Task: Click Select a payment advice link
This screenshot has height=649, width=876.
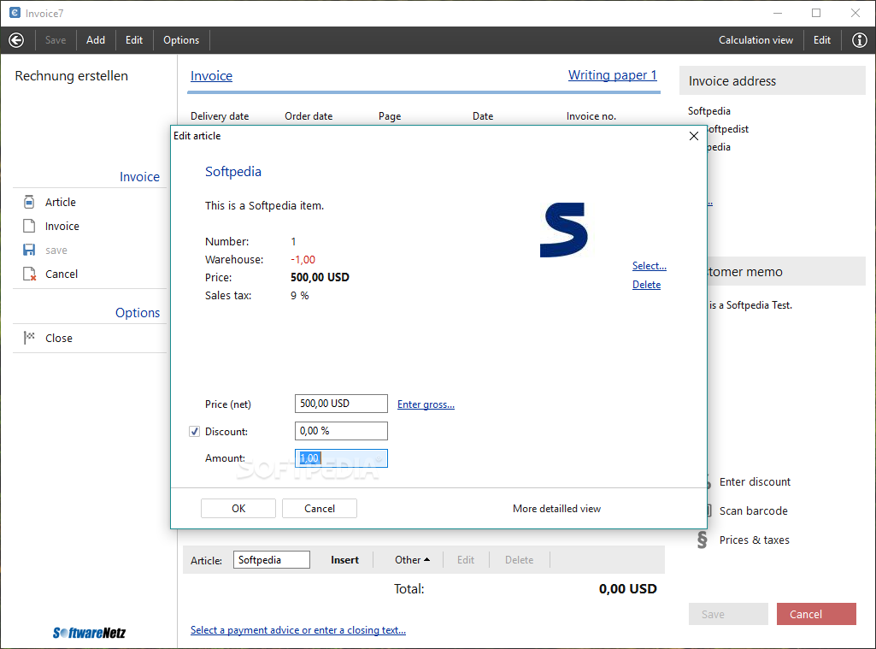Action: pyautogui.click(x=297, y=630)
